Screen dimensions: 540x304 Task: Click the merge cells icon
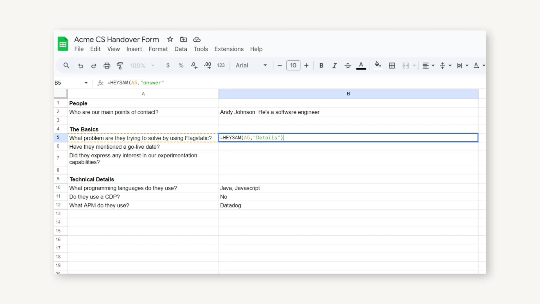tap(406, 66)
